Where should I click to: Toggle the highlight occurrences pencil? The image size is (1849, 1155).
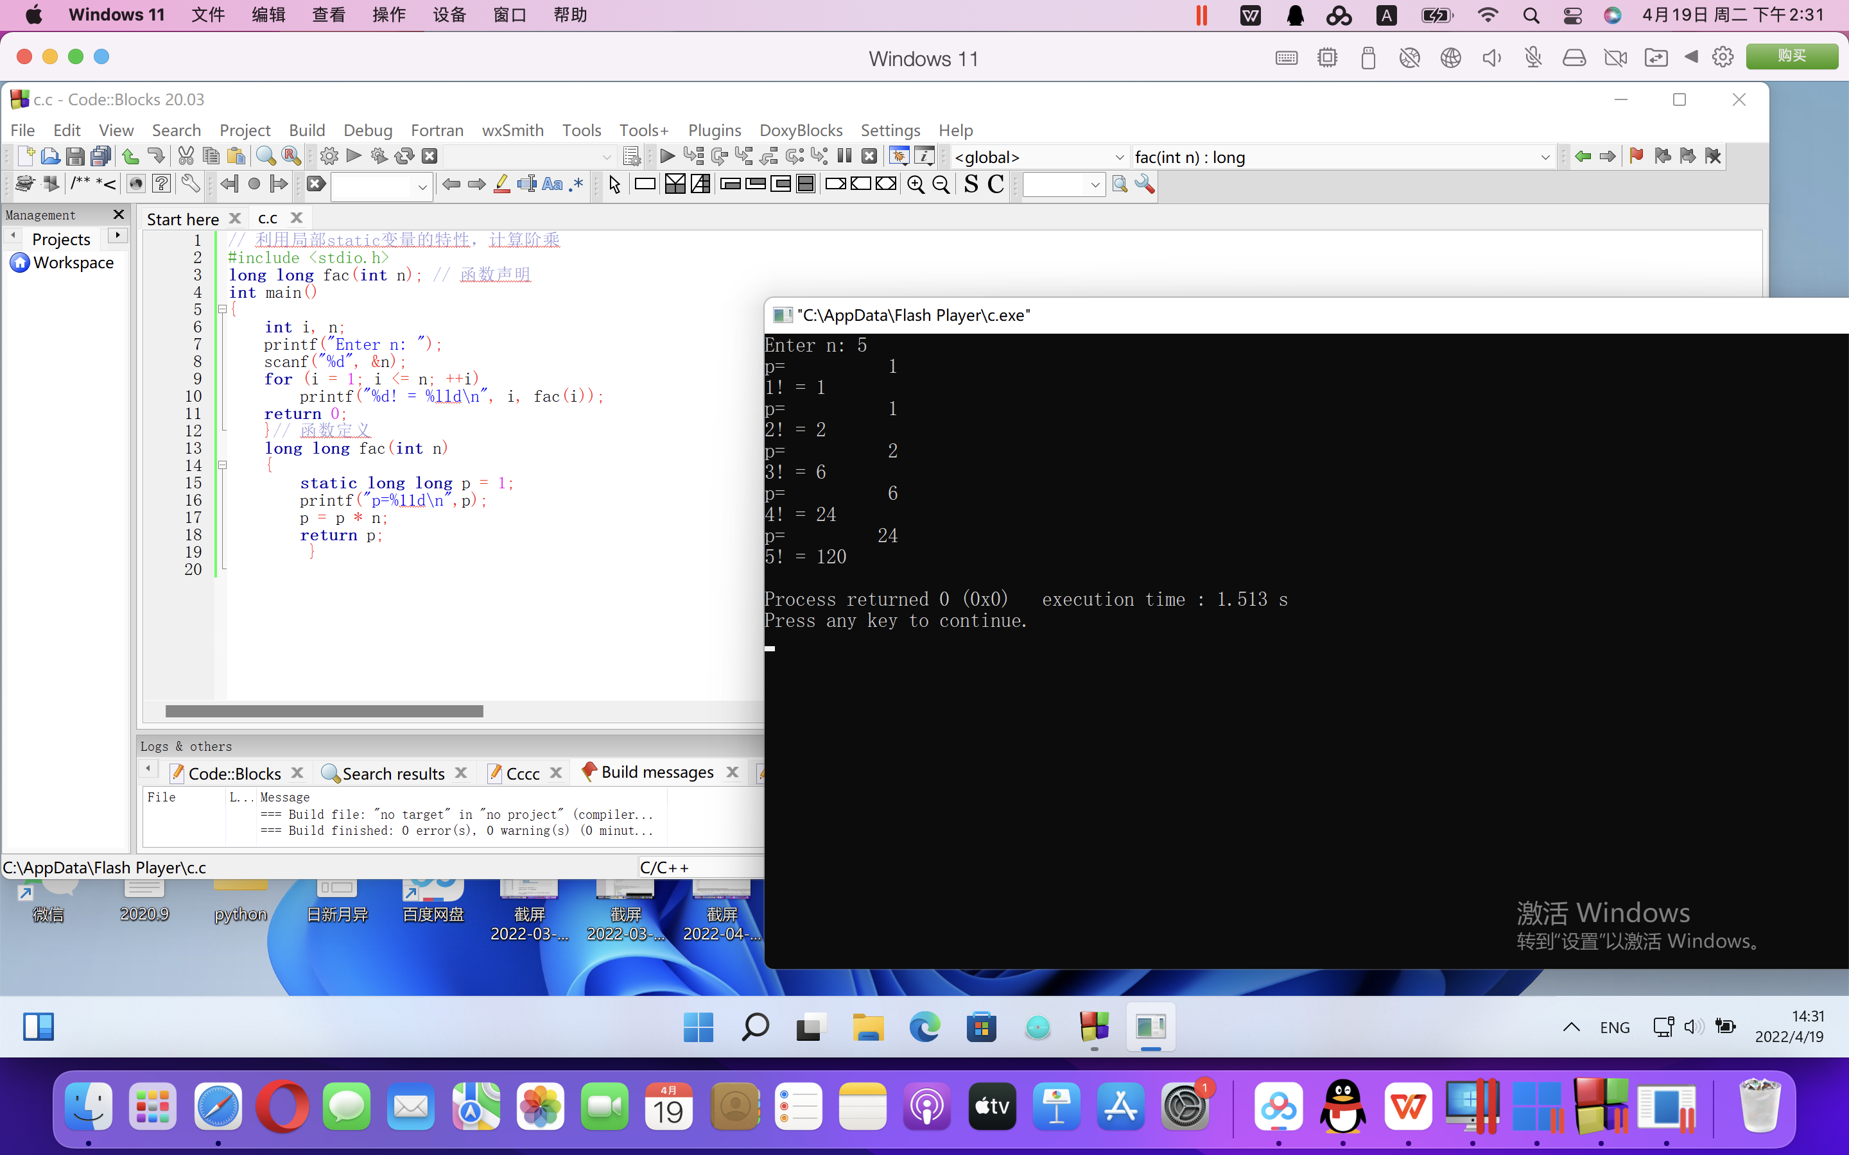pos(501,184)
